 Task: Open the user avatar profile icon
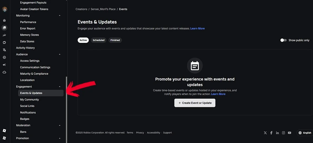4,9
